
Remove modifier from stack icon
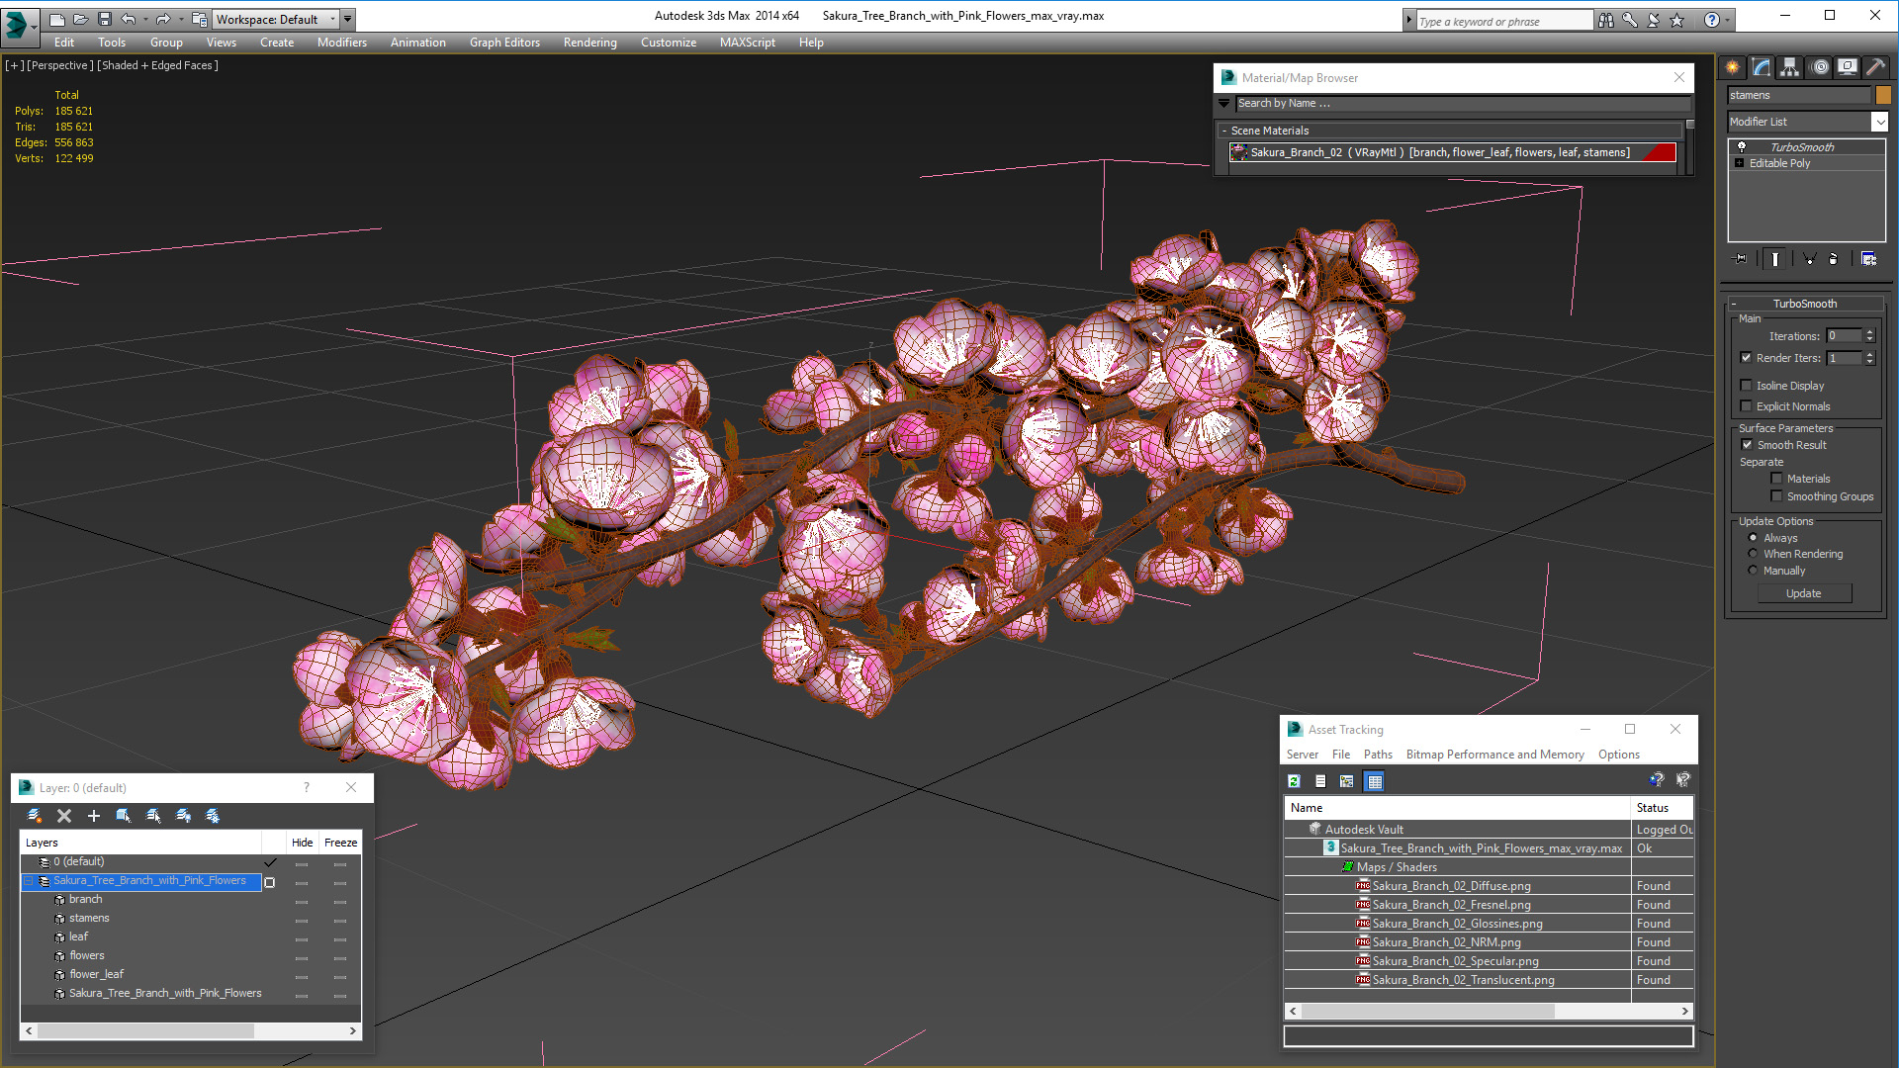click(1834, 259)
